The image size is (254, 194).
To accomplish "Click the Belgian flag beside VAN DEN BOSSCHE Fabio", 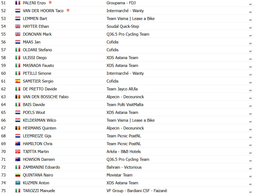I will (x=18, y=97).
